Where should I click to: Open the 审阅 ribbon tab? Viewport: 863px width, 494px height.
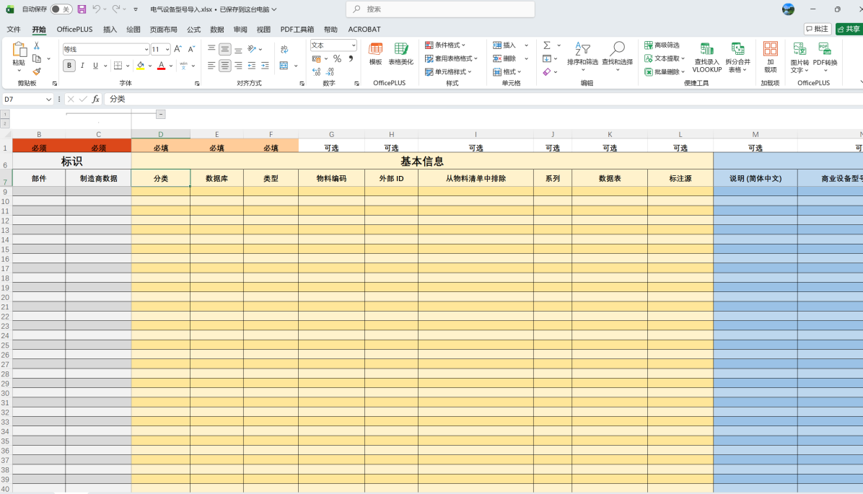click(240, 30)
